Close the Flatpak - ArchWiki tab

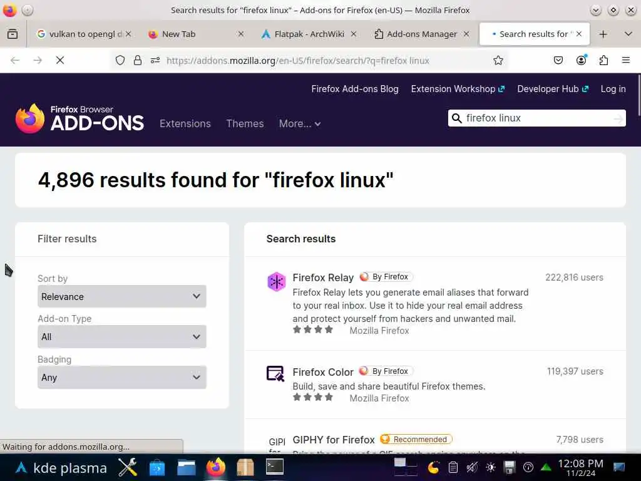pos(354,34)
